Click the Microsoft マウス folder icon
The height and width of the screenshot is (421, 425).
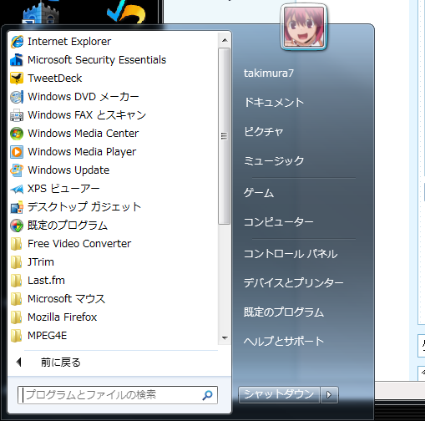click(17, 299)
